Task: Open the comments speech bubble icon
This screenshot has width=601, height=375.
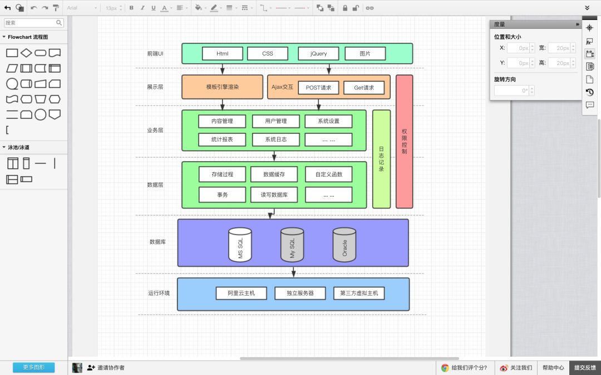Action: [590, 105]
